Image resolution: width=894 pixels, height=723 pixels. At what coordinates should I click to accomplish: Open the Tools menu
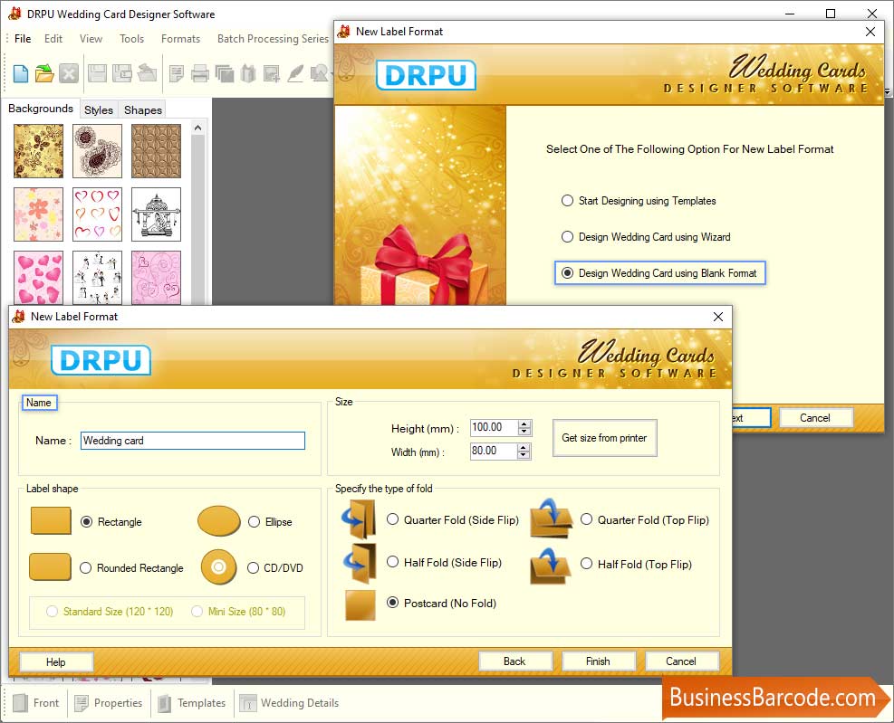131,39
